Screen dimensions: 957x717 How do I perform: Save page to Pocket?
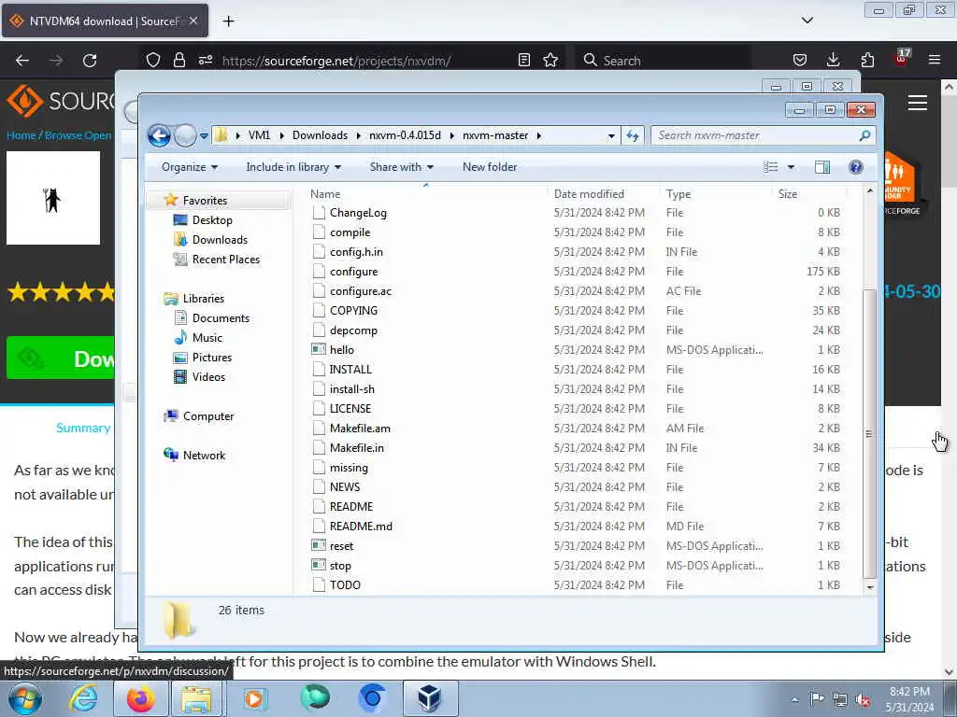(x=800, y=61)
